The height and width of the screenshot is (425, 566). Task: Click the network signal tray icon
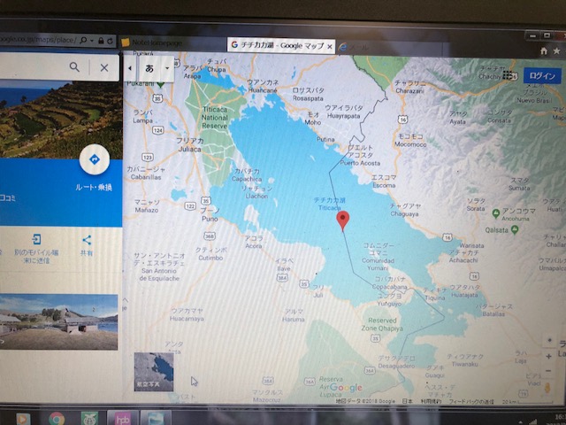pos(533,421)
